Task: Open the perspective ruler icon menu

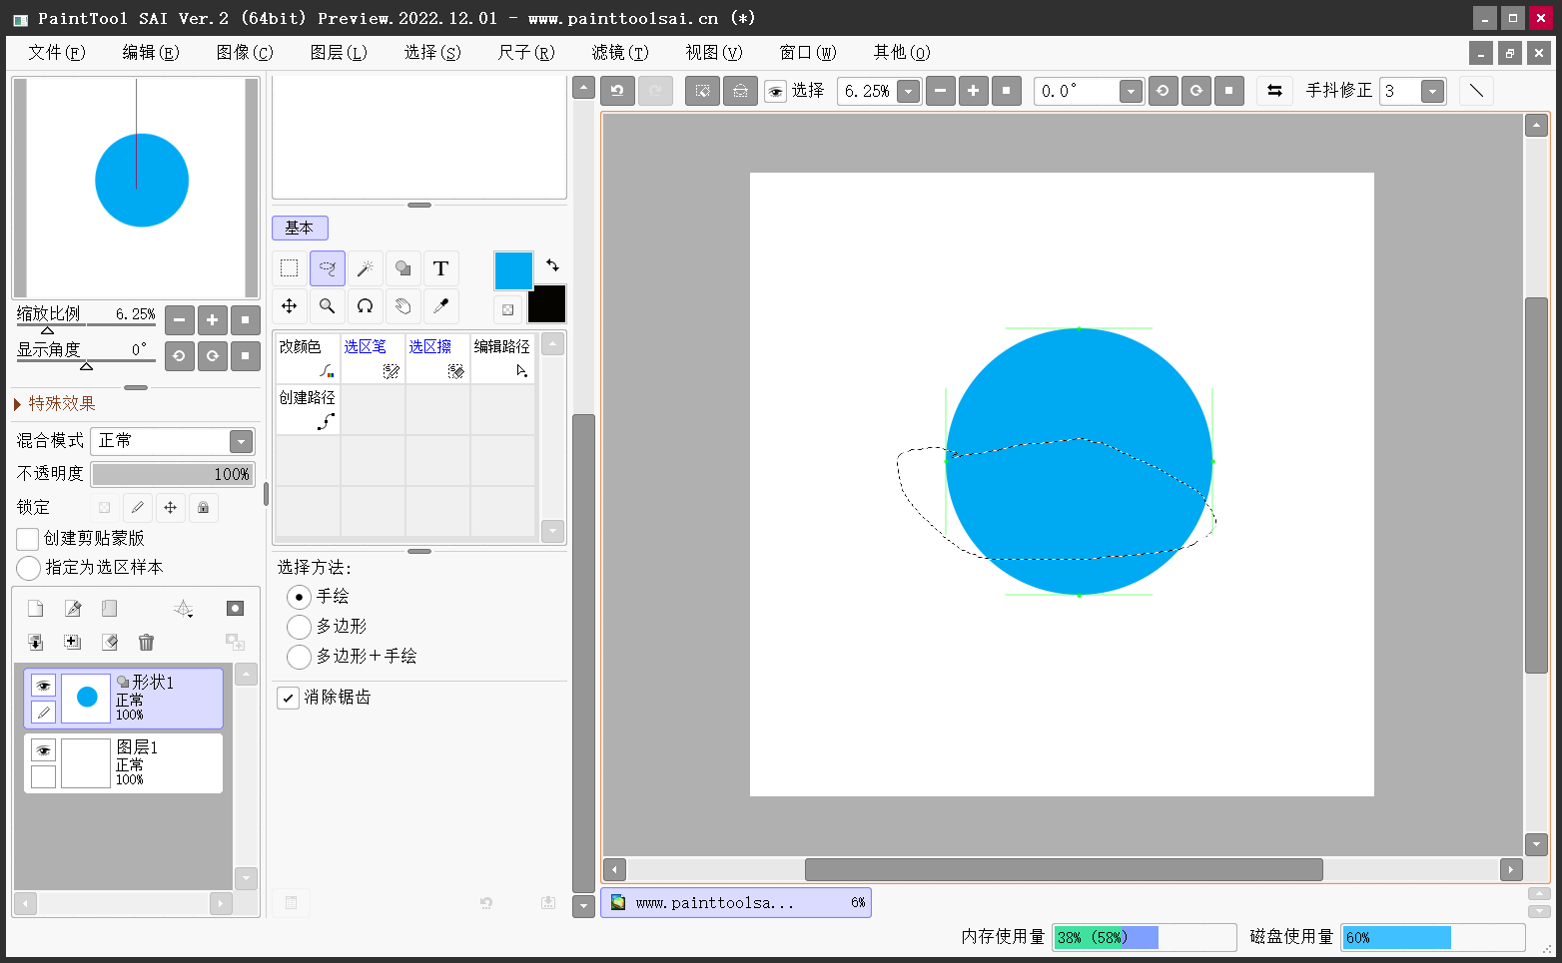Action: pyautogui.click(x=184, y=609)
